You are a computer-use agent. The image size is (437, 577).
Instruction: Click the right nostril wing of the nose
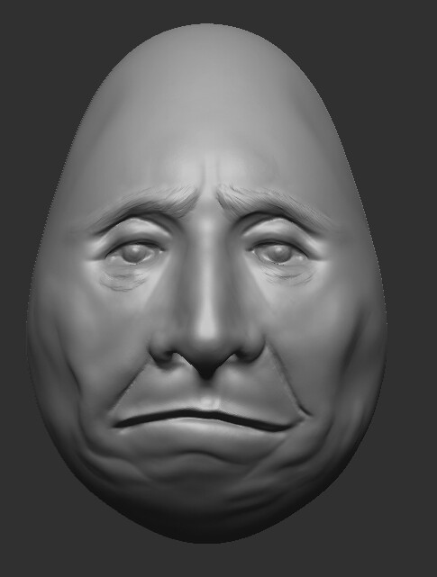(x=250, y=347)
